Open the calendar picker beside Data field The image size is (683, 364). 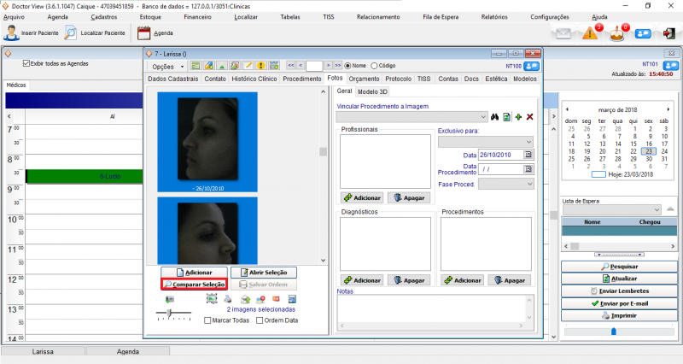(x=528, y=155)
